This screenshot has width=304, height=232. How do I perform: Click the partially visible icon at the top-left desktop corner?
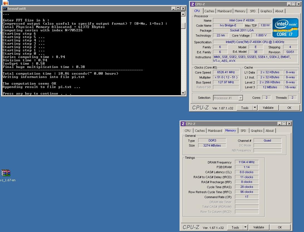click(x=6, y=3)
